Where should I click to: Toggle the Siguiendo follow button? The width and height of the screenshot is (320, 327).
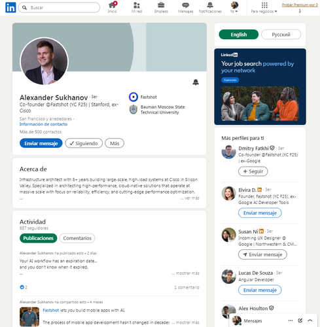coord(84,143)
